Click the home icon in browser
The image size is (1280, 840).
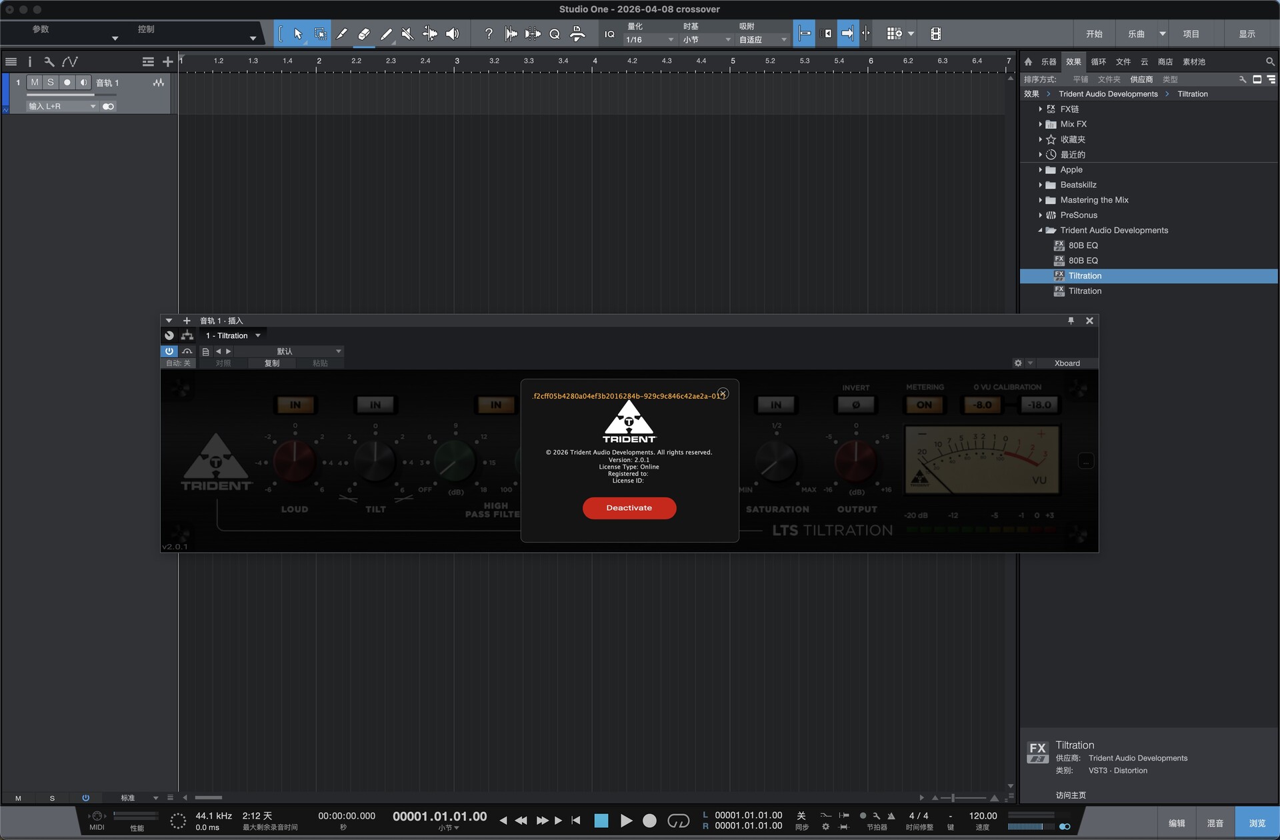pos(1028,61)
